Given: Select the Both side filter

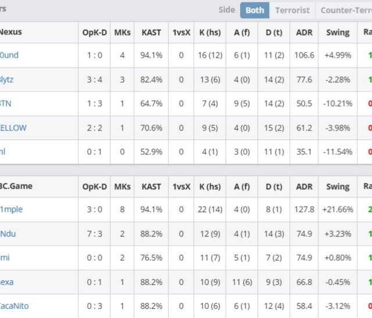Looking at the screenshot, I should [x=255, y=10].
